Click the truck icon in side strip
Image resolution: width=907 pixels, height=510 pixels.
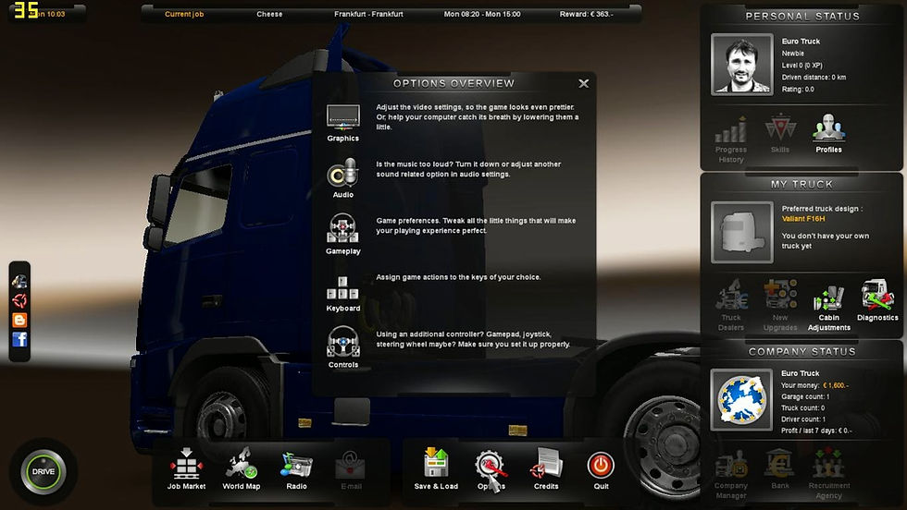[19, 281]
